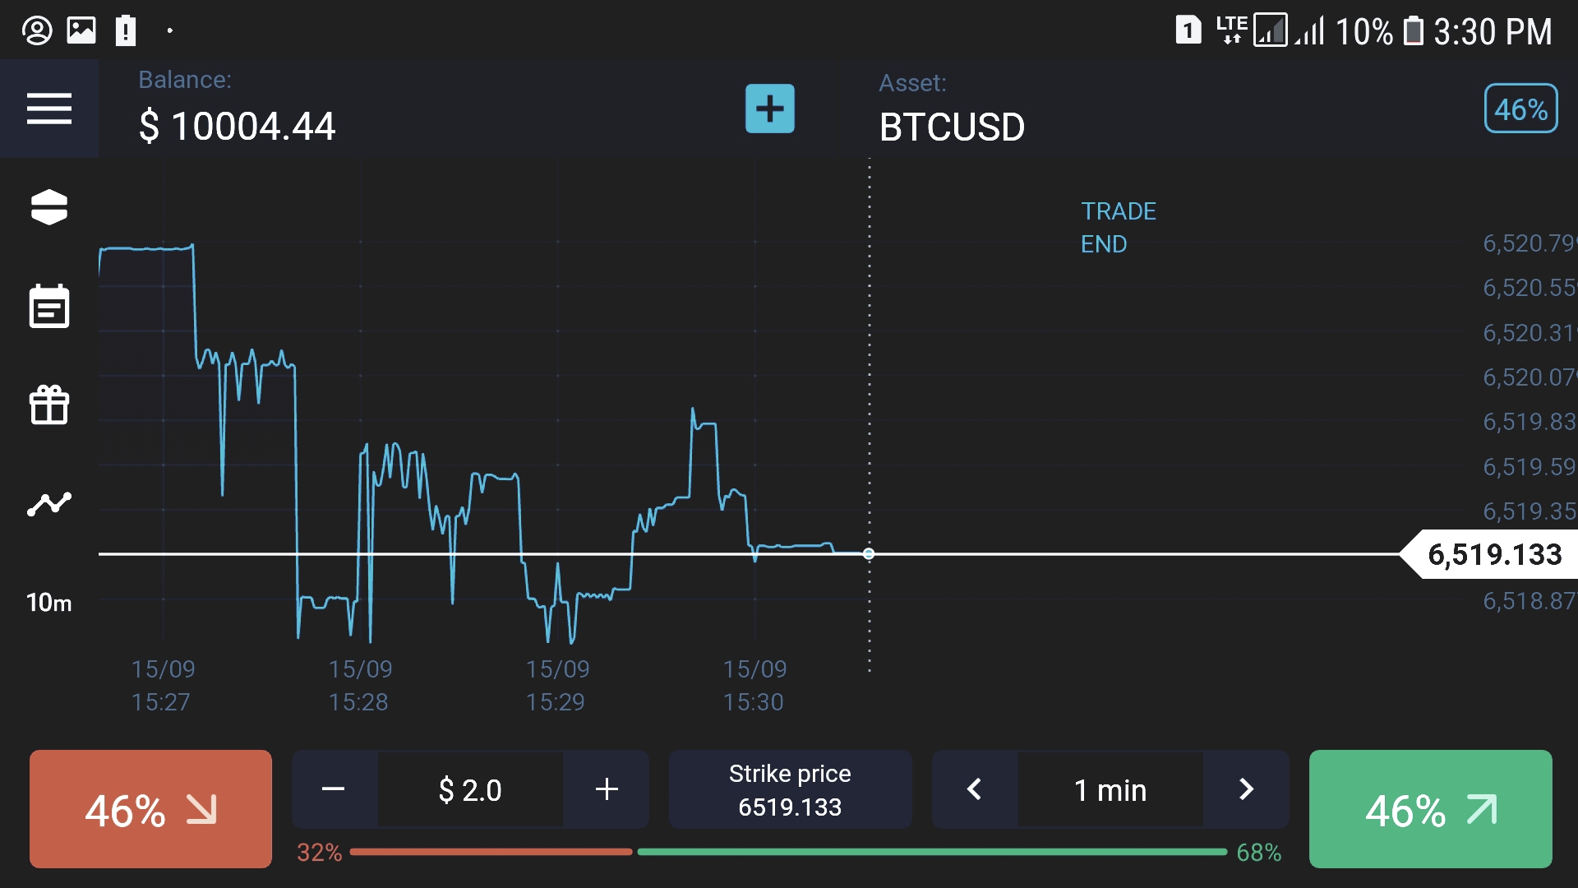Tap the 46% payout badge
Image resolution: width=1578 pixels, height=888 pixels.
click(1520, 109)
